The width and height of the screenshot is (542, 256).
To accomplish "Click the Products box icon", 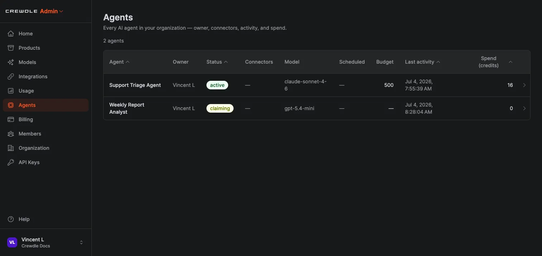I will click(x=11, y=48).
